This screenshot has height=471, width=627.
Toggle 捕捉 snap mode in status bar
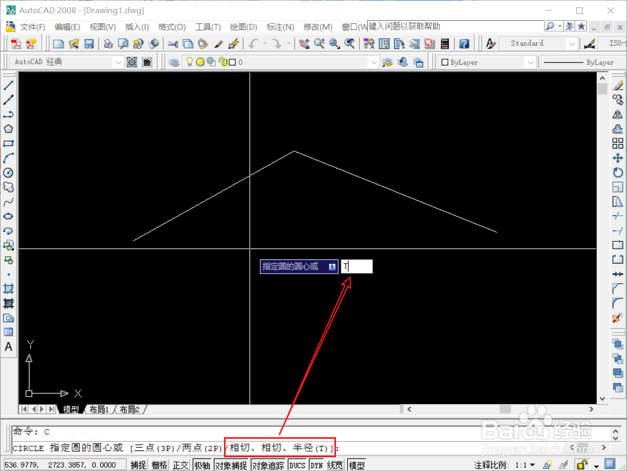(138, 465)
